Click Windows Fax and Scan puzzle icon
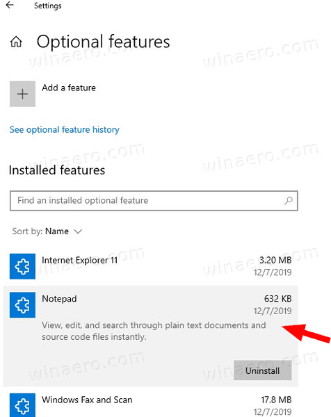The width and height of the screenshot is (331, 417). (22, 405)
